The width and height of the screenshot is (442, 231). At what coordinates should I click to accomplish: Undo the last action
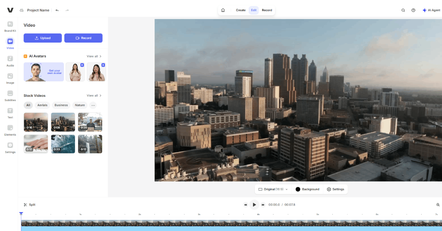(x=57, y=10)
